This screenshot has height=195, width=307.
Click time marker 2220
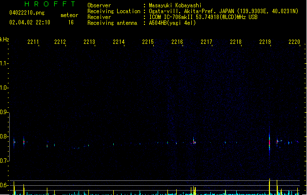tap(294, 42)
